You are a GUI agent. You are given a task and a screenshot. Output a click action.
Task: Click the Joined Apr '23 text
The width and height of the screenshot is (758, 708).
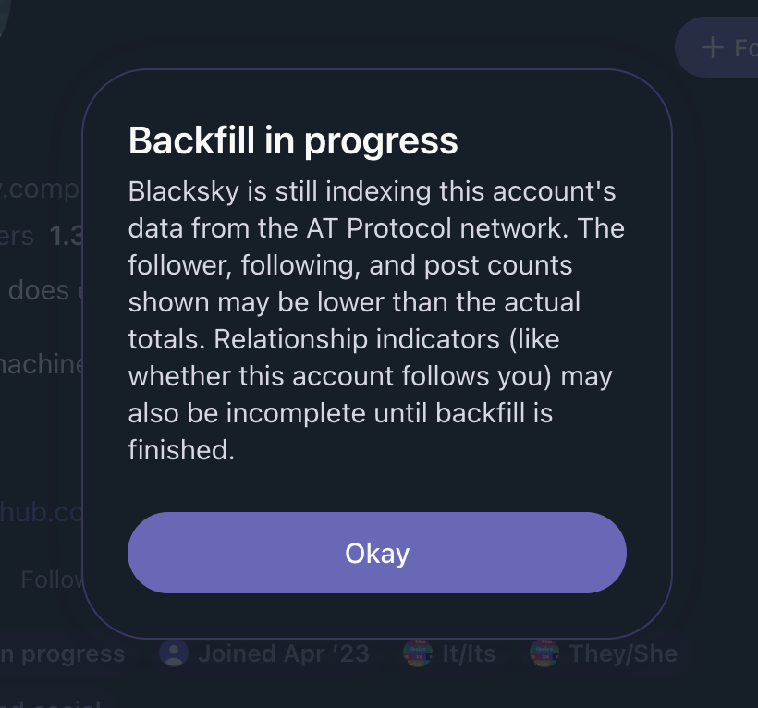pos(283,653)
